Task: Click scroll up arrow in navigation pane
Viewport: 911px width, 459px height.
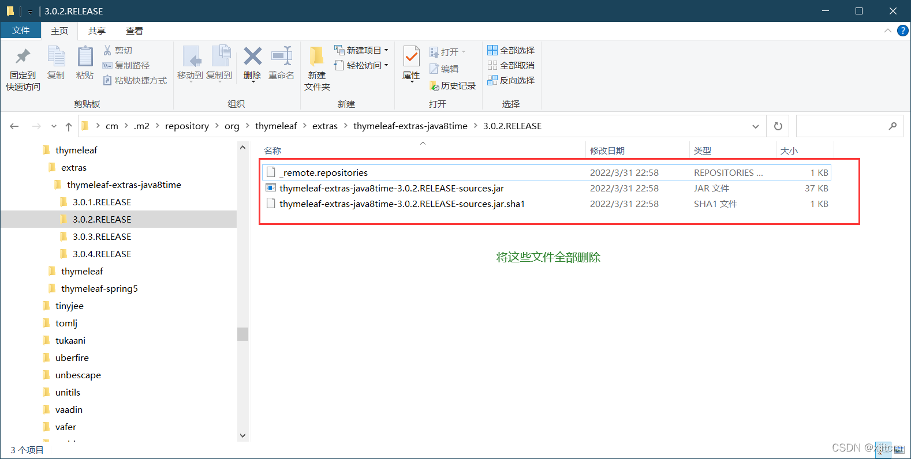Action: point(242,148)
